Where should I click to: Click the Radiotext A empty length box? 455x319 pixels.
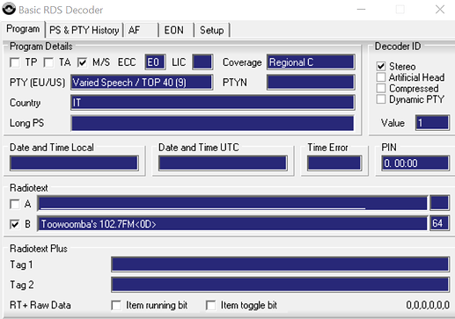[x=439, y=203]
